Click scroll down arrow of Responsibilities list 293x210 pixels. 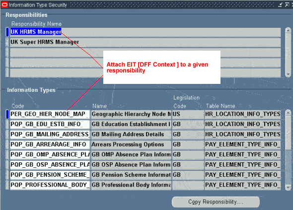288,74
